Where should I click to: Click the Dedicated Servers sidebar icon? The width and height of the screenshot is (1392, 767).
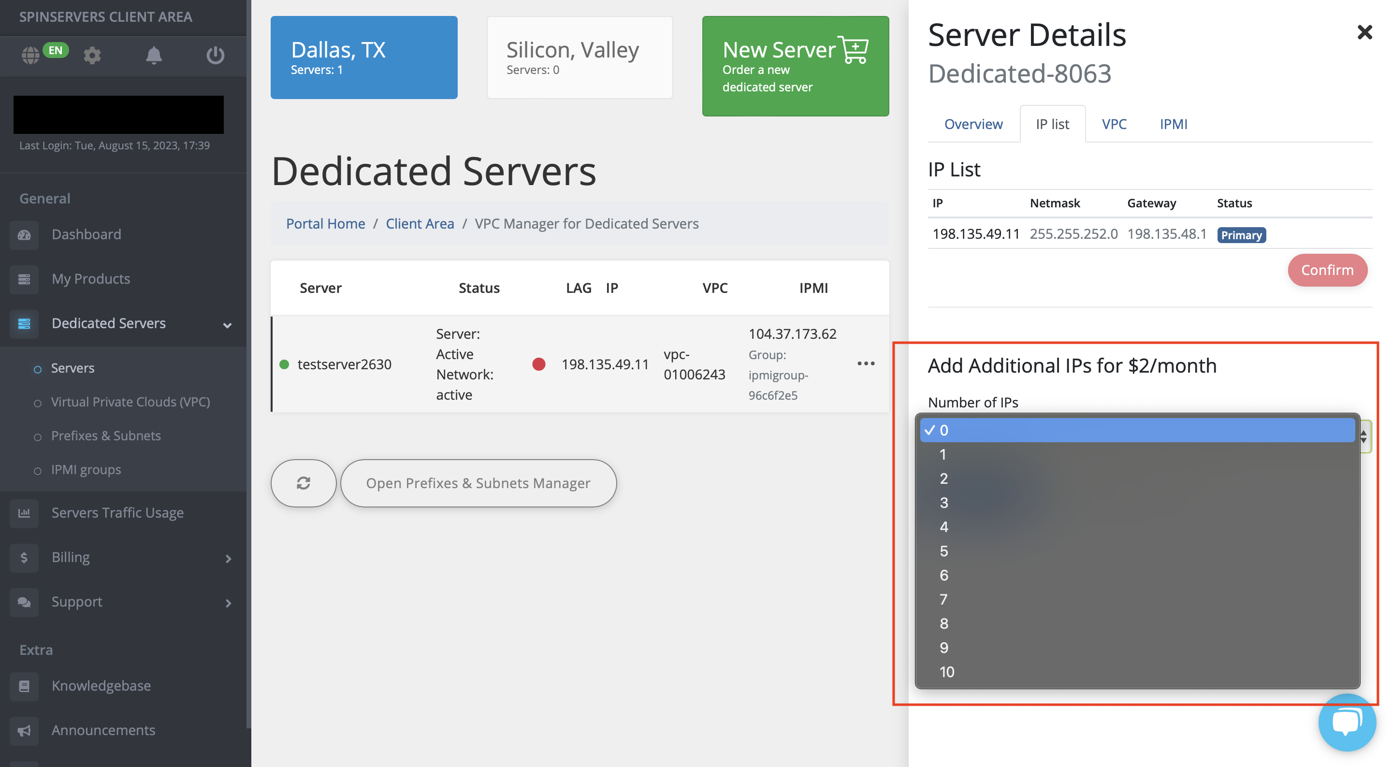(x=24, y=324)
